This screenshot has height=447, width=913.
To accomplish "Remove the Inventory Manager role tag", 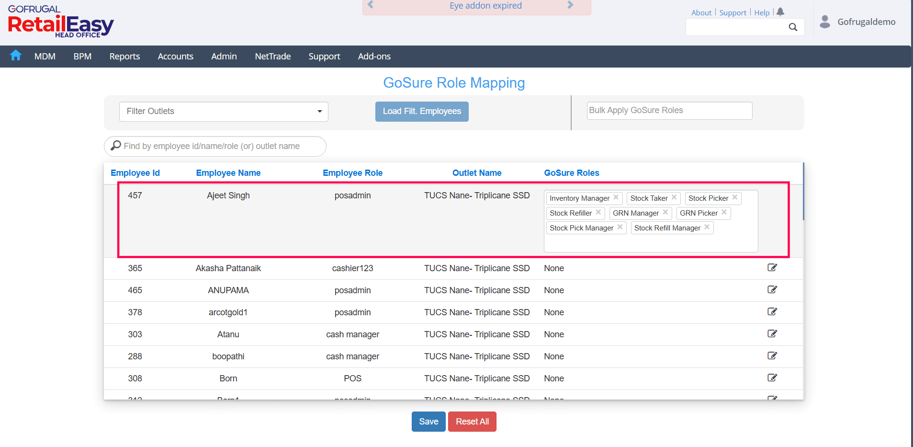I will [616, 197].
